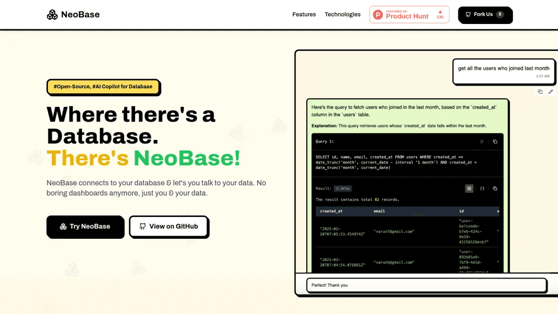Click the 'get all the users' chat bubble
The width and height of the screenshot is (558, 314).
(504, 71)
